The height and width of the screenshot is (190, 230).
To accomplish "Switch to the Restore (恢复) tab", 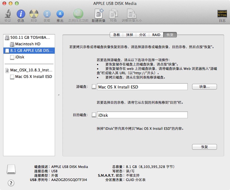I will coord(170,35).
